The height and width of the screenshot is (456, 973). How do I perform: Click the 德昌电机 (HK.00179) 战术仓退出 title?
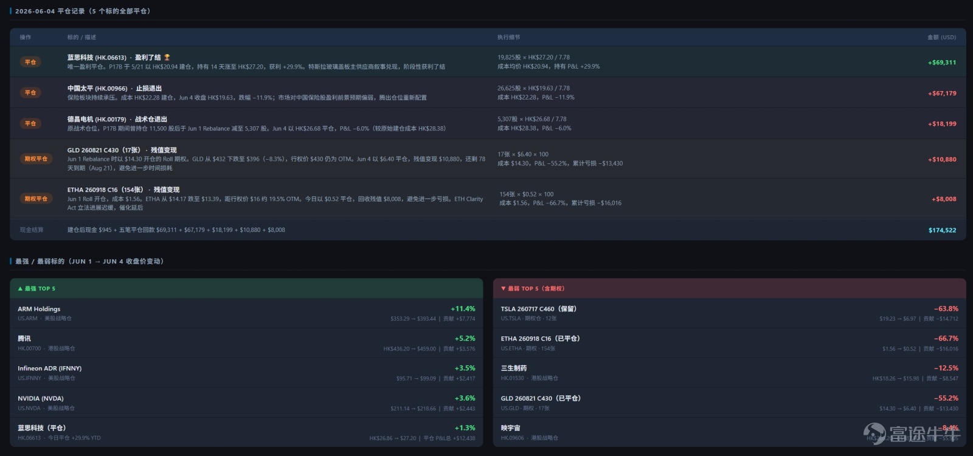click(x=117, y=120)
